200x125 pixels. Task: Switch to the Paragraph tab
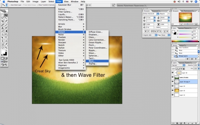(x=155, y=11)
